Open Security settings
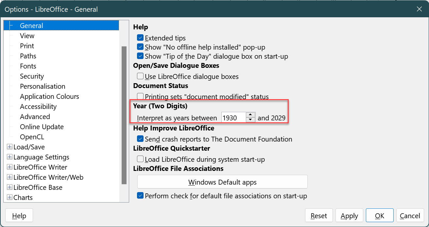This screenshot has height=227, width=429. [32, 76]
